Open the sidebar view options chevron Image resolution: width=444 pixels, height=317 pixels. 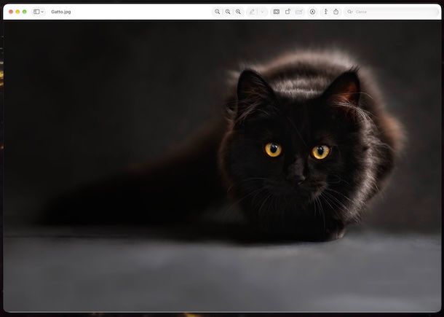[x=42, y=12]
